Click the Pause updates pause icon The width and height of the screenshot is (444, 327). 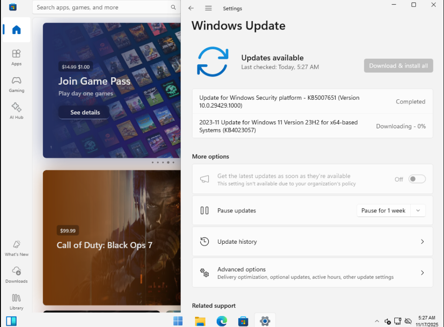click(204, 211)
